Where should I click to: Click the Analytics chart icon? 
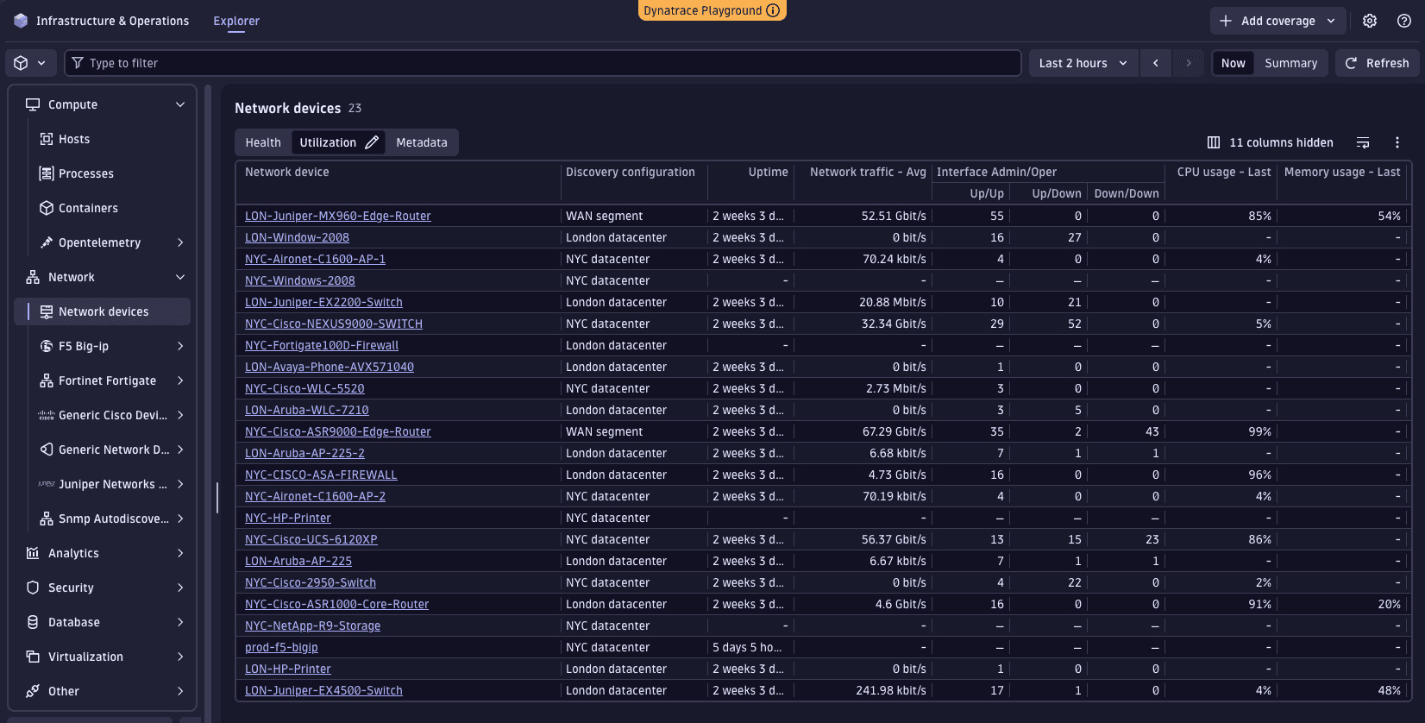pos(33,553)
